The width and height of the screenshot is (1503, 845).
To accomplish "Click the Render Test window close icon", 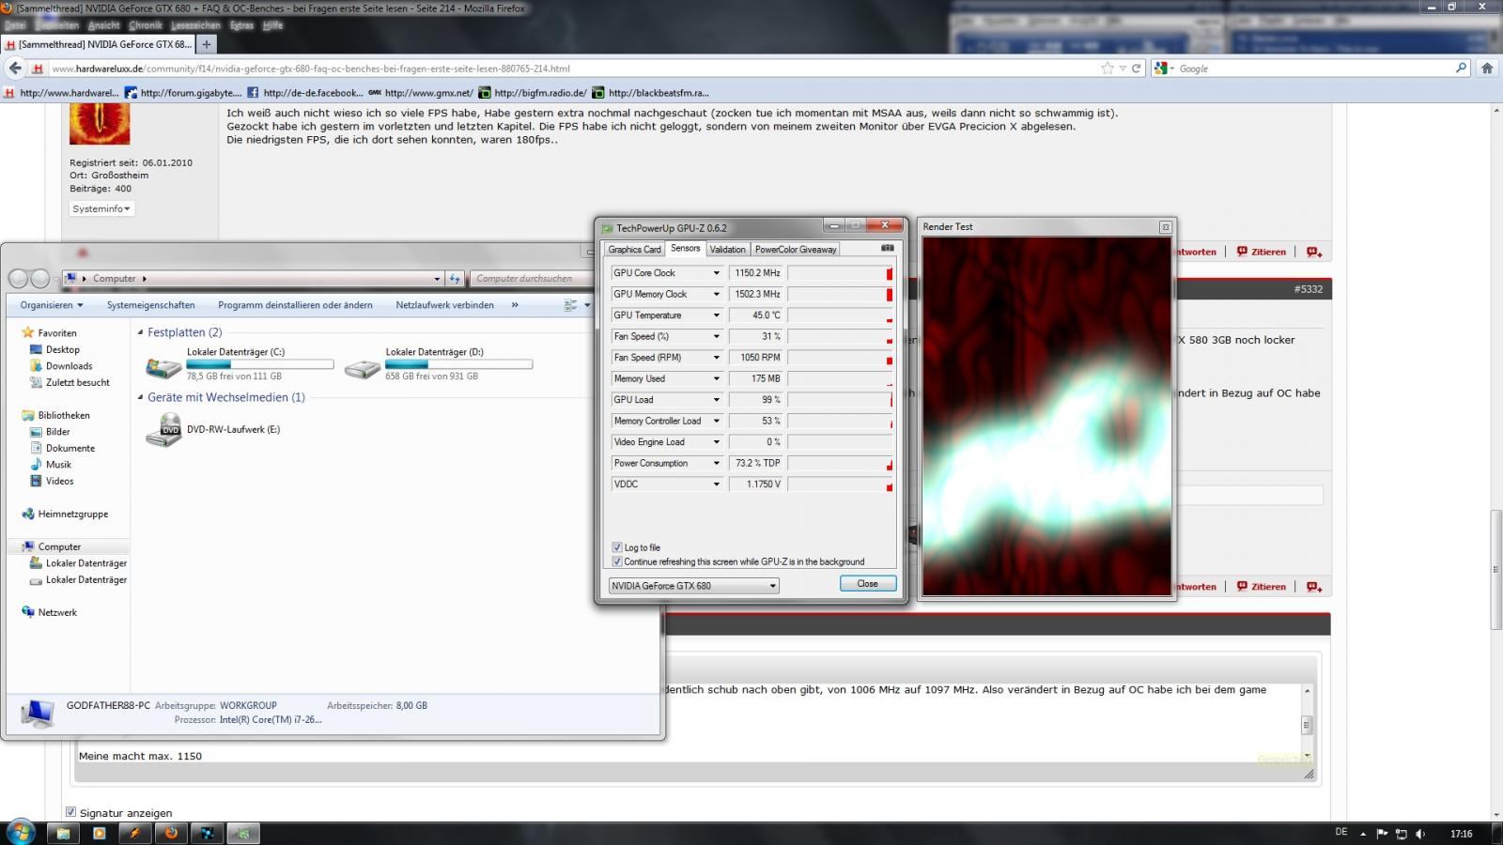I will (x=1165, y=227).
